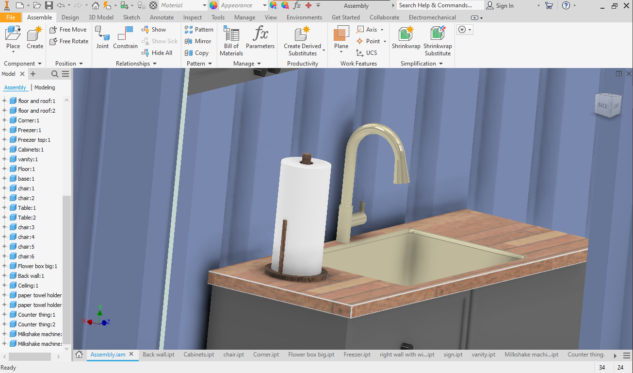Select the Constrain tool
This screenshot has height=373, width=633.
[x=126, y=37]
